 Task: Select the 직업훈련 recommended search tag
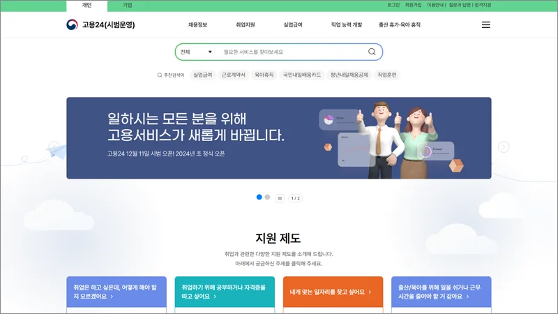point(387,75)
